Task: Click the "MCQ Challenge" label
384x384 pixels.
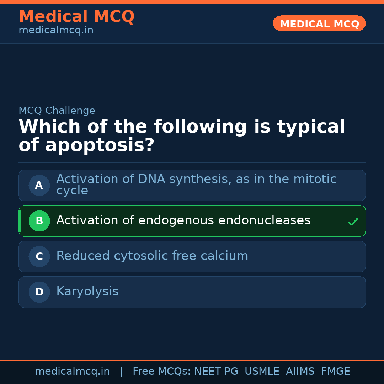Action: (57, 111)
